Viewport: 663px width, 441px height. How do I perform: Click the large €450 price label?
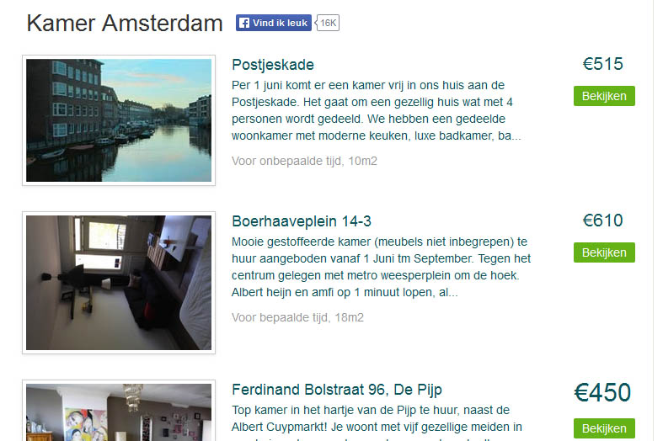coord(602,392)
